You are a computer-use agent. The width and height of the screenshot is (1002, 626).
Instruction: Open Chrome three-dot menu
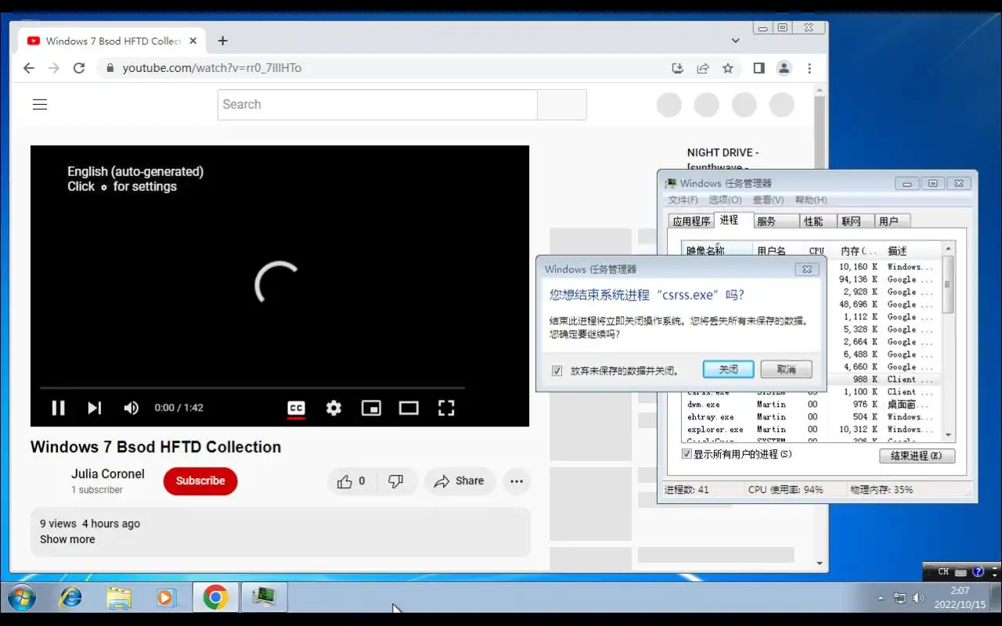point(809,68)
